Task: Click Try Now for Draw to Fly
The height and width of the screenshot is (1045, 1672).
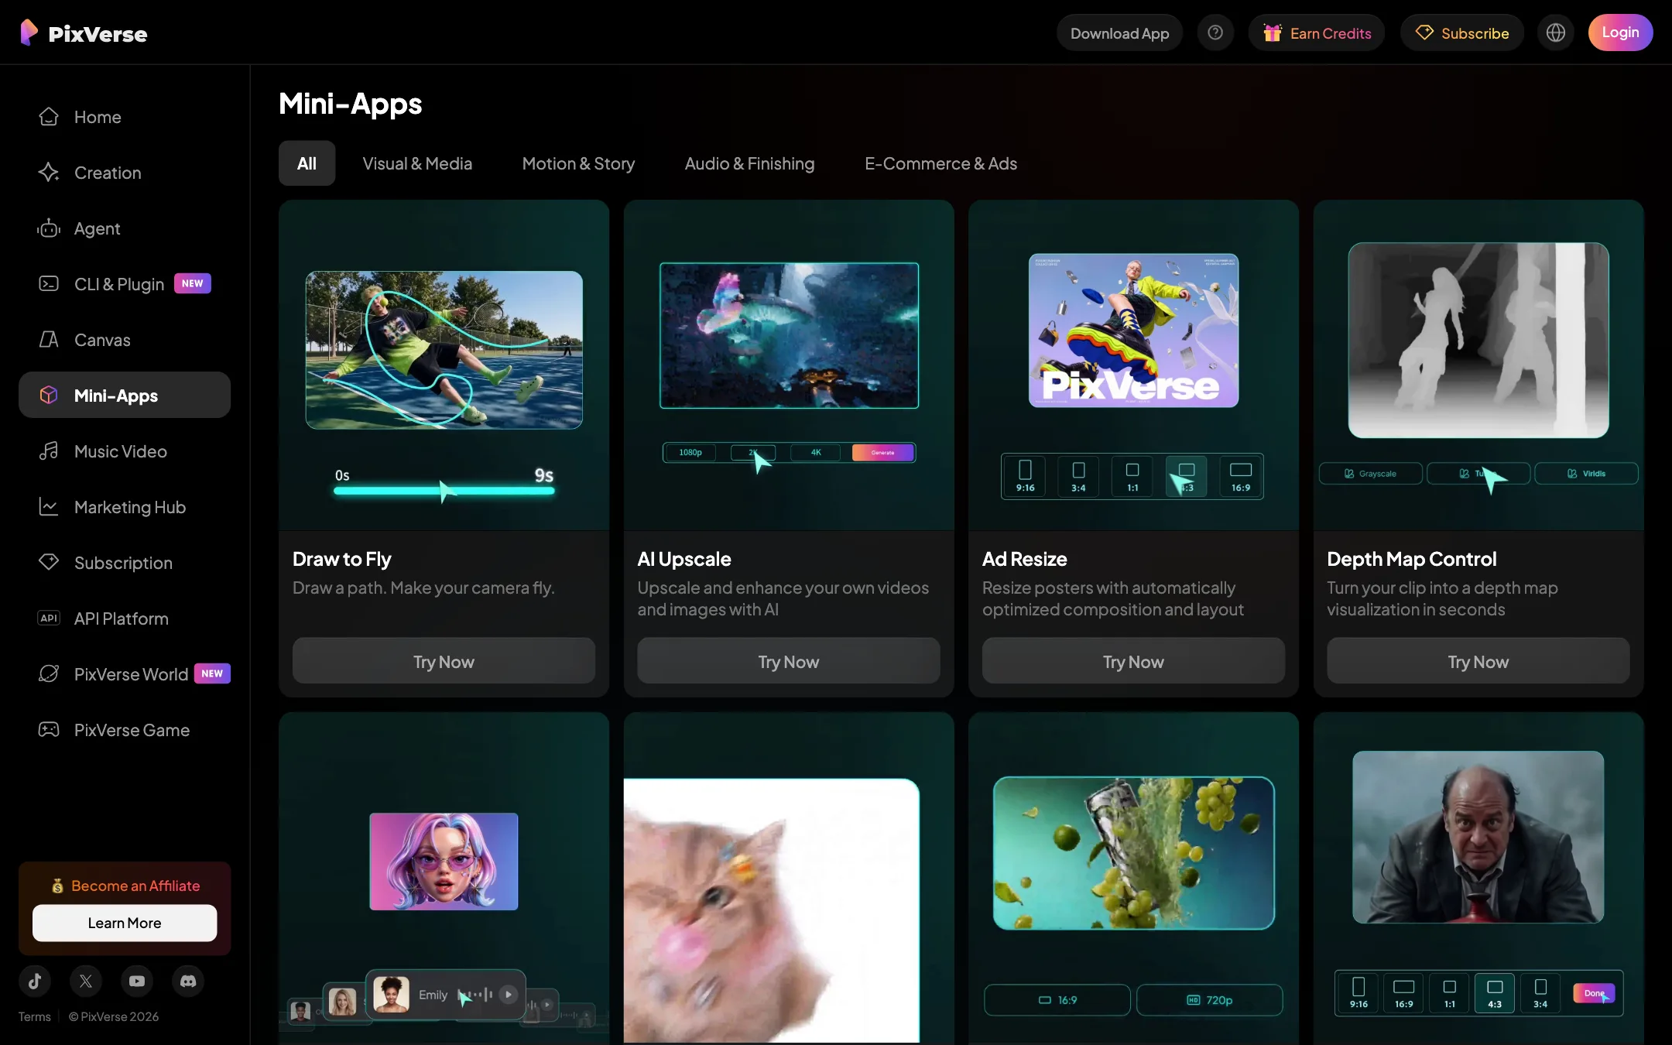Action: point(444,662)
